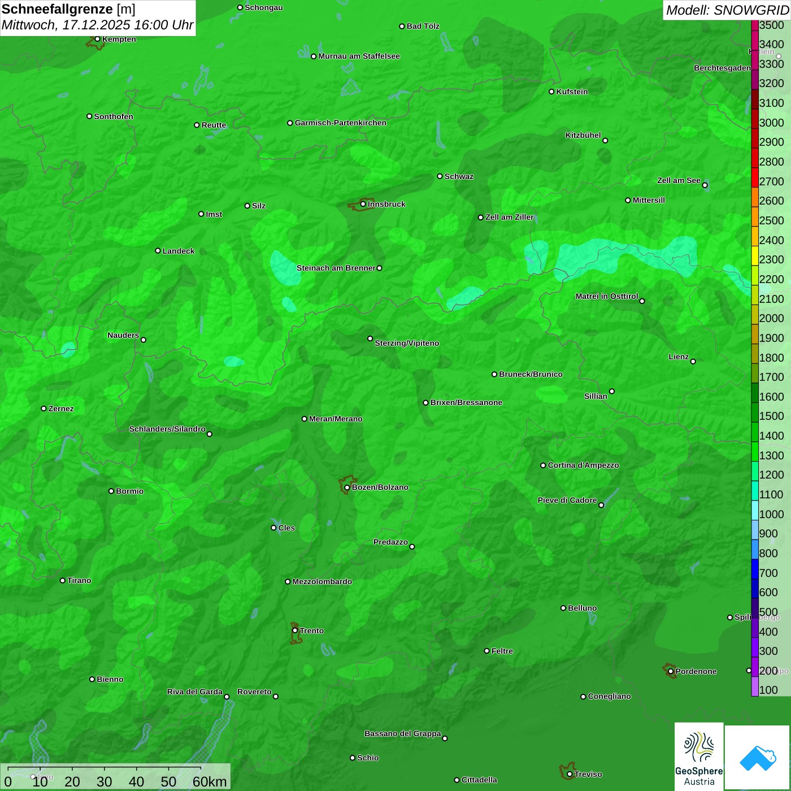The width and height of the screenshot is (791, 791).
Task: Click the Riva del Garda label
Action: (195, 692)
